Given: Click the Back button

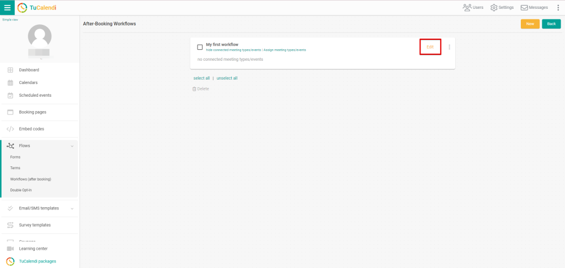Looking at the screenshot, I should [551, 24].
